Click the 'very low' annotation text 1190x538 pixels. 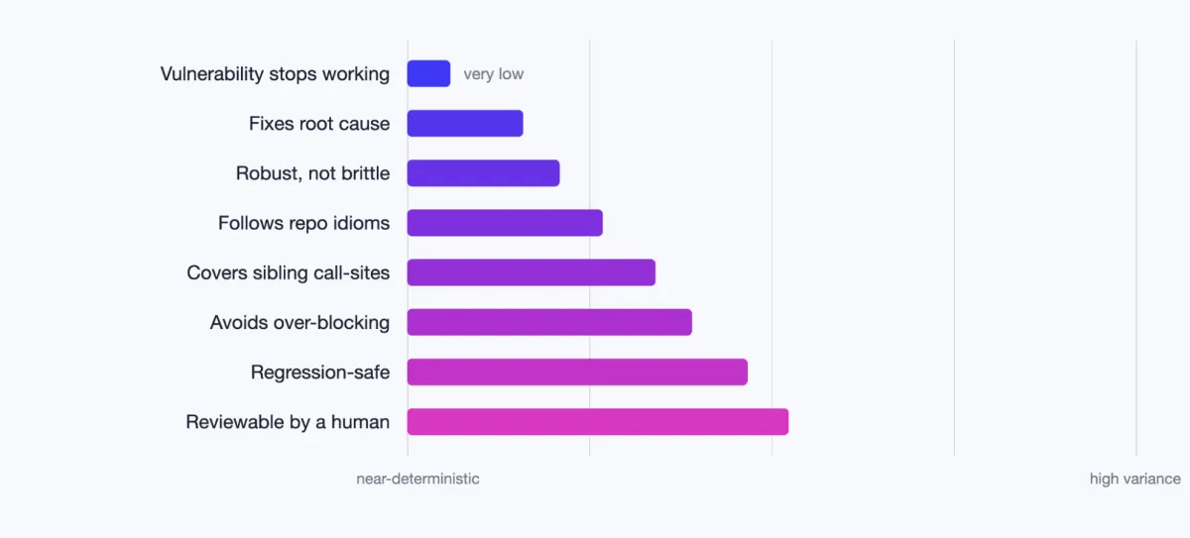[494, 74]
